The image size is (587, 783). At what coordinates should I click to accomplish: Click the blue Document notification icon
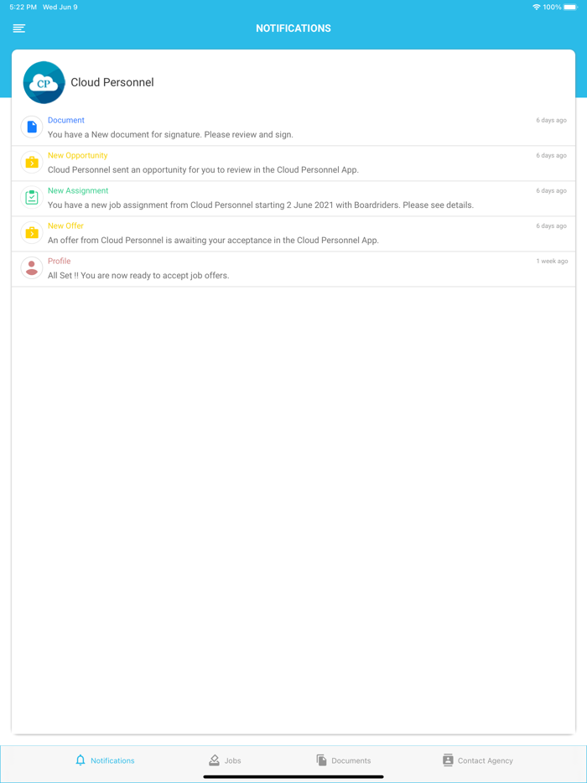click(x=32, y=127)
